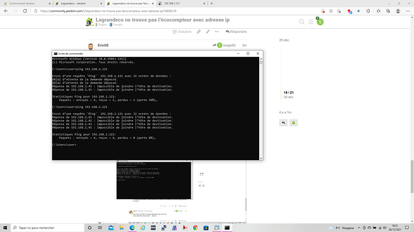Image resolution: width=414 pixels, height=232 pixels.
Task: Click the Jeedom house logo
Action: (89, 22)
